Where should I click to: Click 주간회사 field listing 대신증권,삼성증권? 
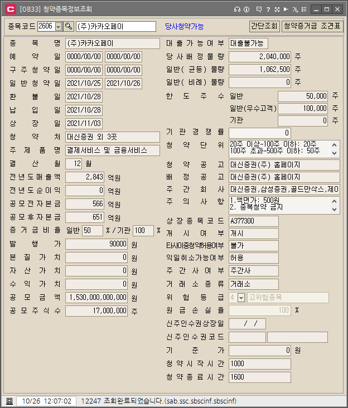pos(284,189)
